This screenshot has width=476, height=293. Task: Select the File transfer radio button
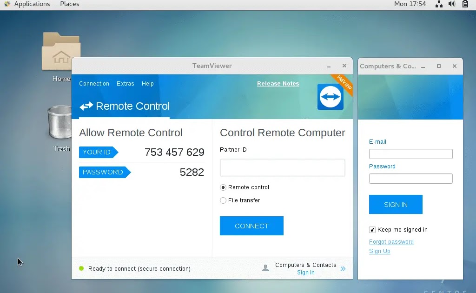pyautogui.click(x=223, y=200)
